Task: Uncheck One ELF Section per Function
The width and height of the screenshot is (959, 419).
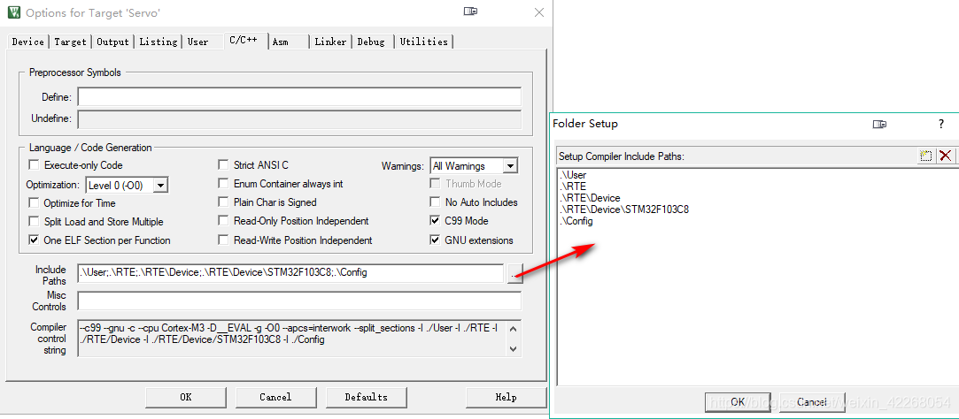Action: (34, 240)
